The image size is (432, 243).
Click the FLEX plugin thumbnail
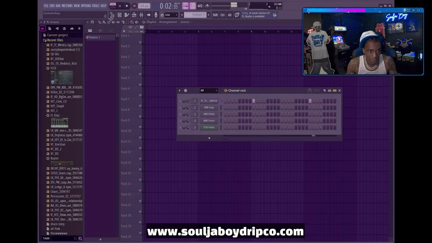(62, 78)
